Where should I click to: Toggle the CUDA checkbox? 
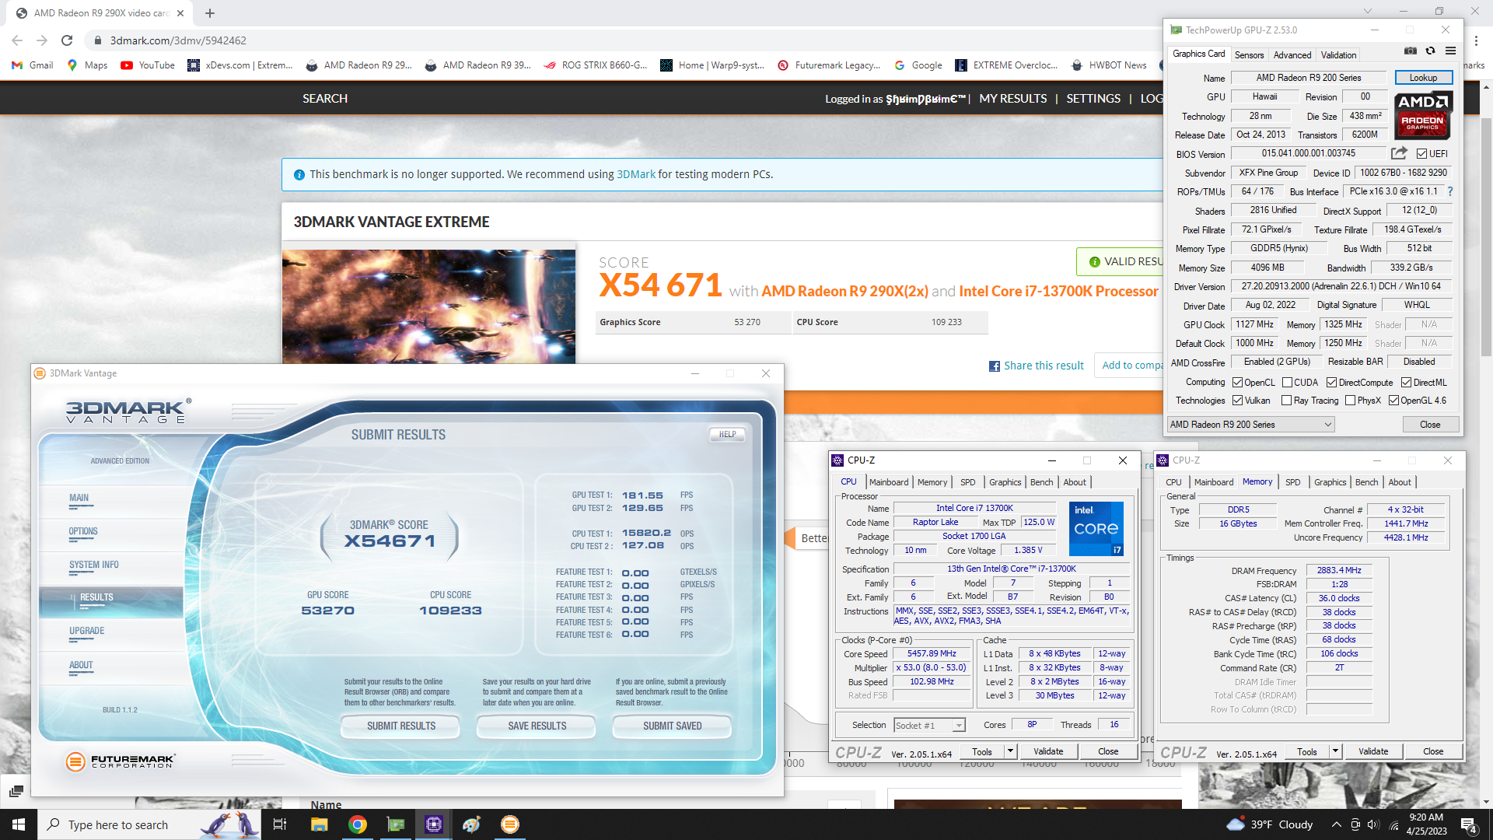[x=1287, y=383]
